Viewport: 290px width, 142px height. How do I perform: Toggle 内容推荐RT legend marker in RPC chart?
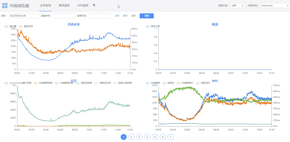pos(178,83)
